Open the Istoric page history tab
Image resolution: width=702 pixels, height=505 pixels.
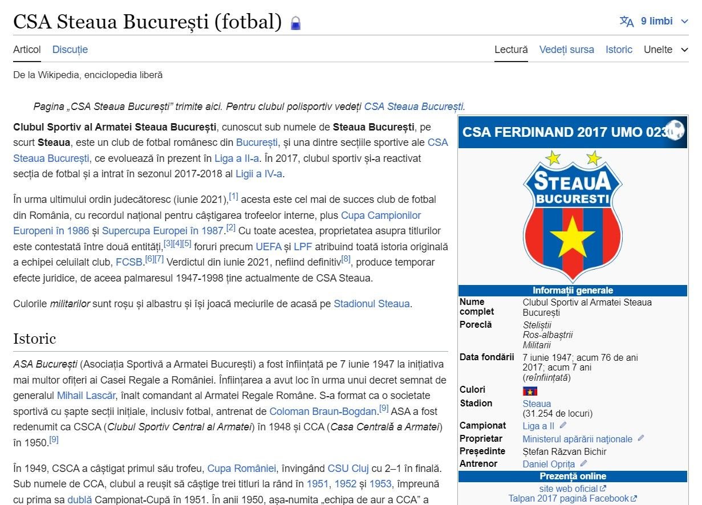point(619,50)
